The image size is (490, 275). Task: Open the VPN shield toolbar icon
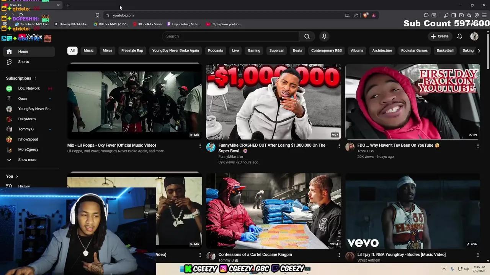pyautogui.click(x=477, y=15)
